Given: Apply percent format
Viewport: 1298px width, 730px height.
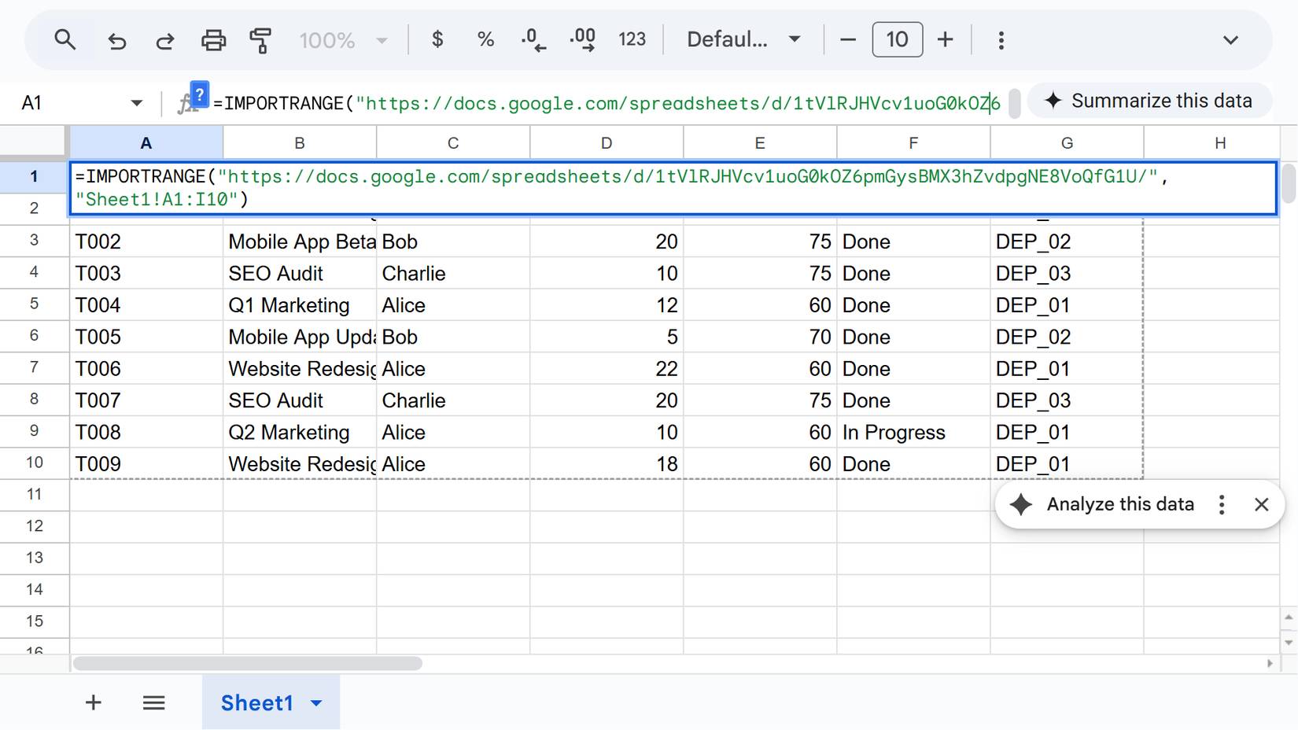Looking at the screenshot, I should click(x=485, y=39).
